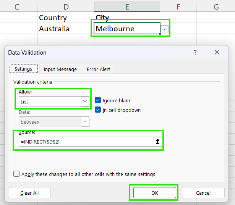Open the Data Validation help question mark
Image resolution: width=235 pixels, height=205 pixels.
(x=195, y=52)
